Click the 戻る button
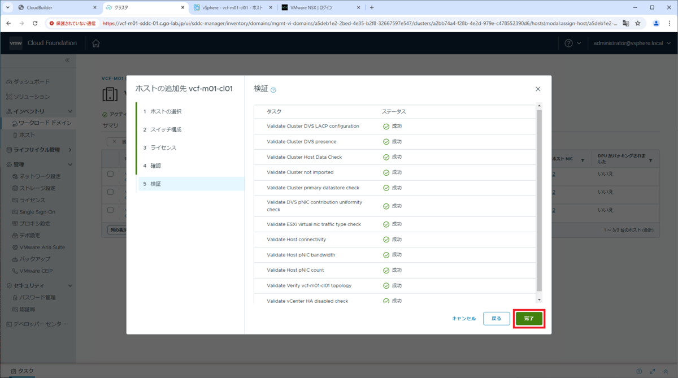Screen dimensions: 678x378 (497, 319)
